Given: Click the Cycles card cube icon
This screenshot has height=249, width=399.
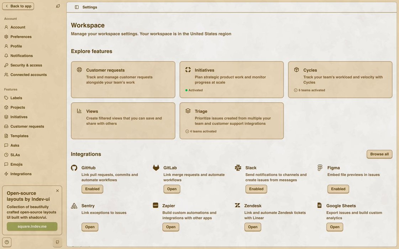Looking at the screenshot, I should click(x=296, y=70).
